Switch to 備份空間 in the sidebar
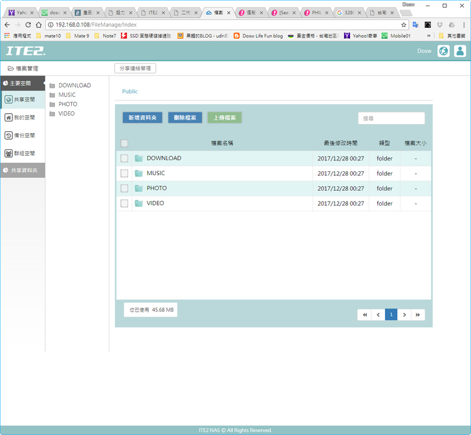The image size is (471, 435). coord(23,136)
